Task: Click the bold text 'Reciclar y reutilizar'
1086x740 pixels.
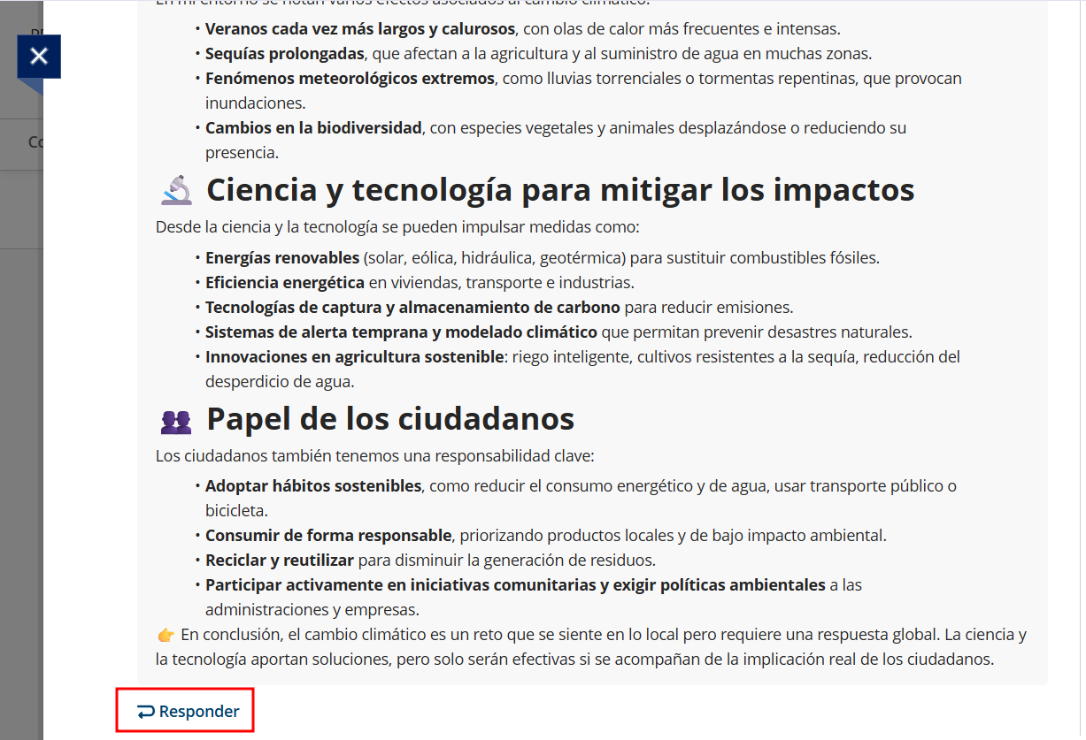Action: click(279, 561)
